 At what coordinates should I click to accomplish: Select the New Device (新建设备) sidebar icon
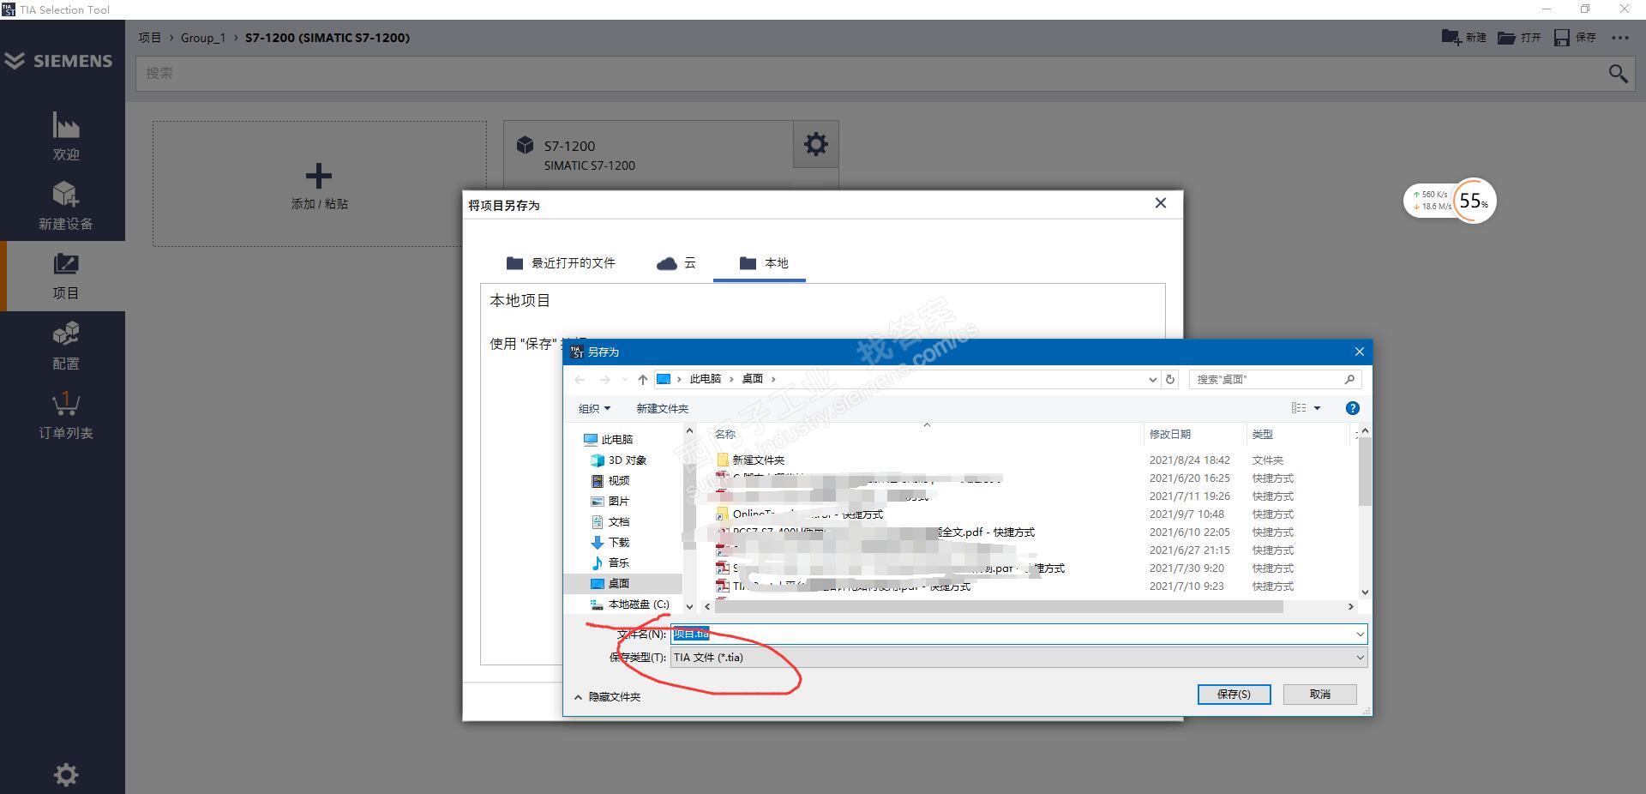pos(65,206)
